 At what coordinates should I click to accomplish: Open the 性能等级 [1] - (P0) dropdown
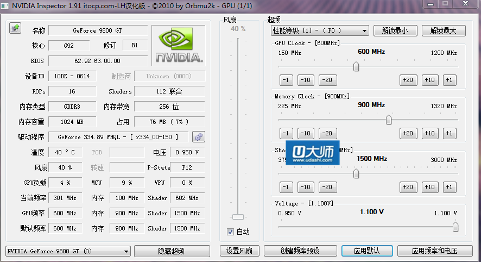(x=320, y=30)
